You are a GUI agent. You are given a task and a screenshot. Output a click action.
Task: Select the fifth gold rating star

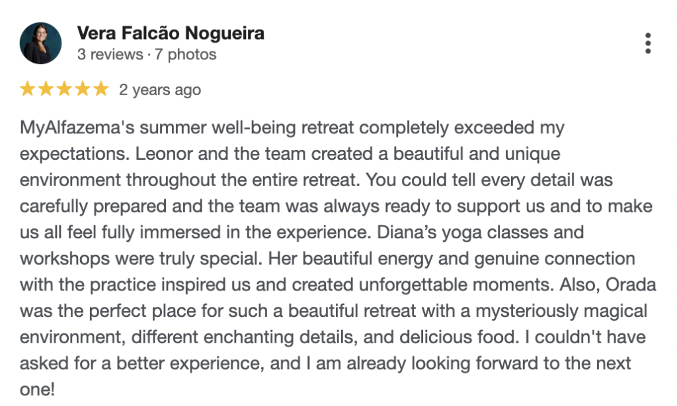[100, 89]
